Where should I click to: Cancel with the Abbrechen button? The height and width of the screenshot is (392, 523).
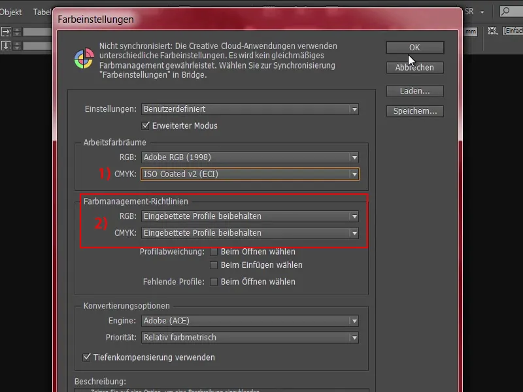[415, 68]
